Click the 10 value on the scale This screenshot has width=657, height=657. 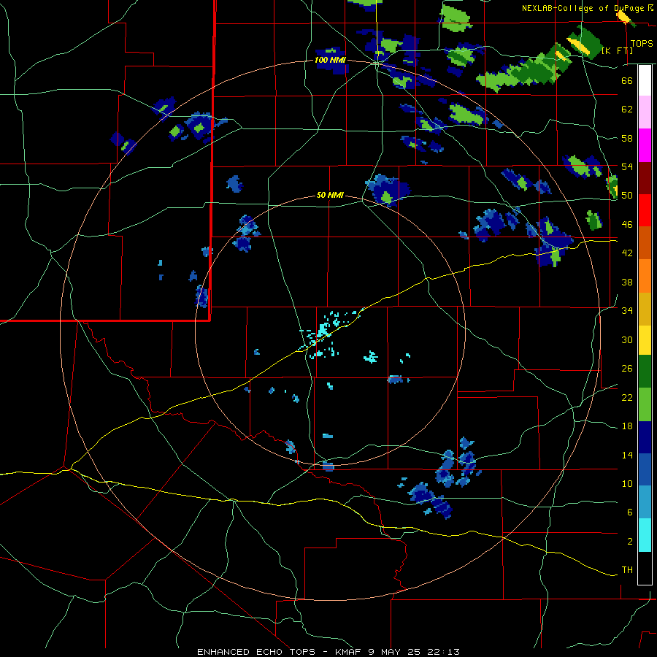pos(627,484)
